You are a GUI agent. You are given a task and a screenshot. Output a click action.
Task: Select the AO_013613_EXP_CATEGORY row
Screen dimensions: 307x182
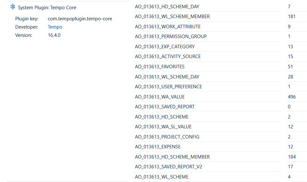click(x=165, y=47)
